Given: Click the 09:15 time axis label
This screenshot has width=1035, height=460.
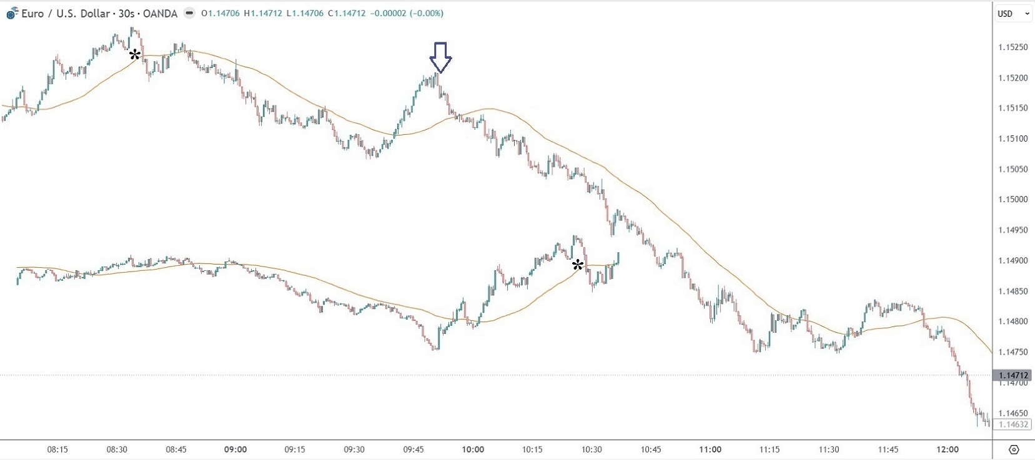Looking at the screenshot, I should tap(295, 449).
